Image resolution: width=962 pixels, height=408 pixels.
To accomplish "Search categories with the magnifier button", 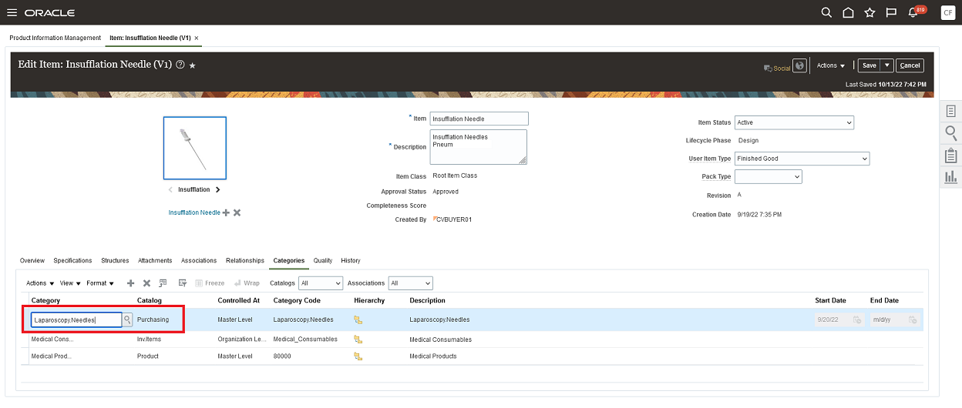I will (x=128, y=319).
